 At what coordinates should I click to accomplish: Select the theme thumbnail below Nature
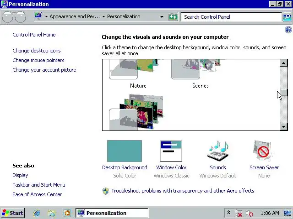(136, 112)
